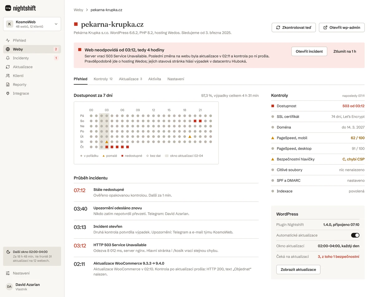Viewport: 374px width, 297px height.
Task: Open the SSL certifikát check row
Action: (x=318, y=117)
